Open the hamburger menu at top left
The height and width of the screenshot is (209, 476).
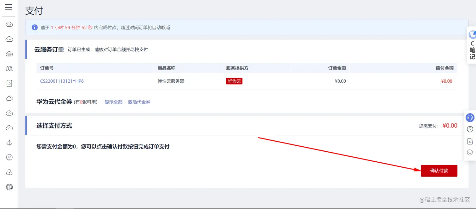coord(8,7)
